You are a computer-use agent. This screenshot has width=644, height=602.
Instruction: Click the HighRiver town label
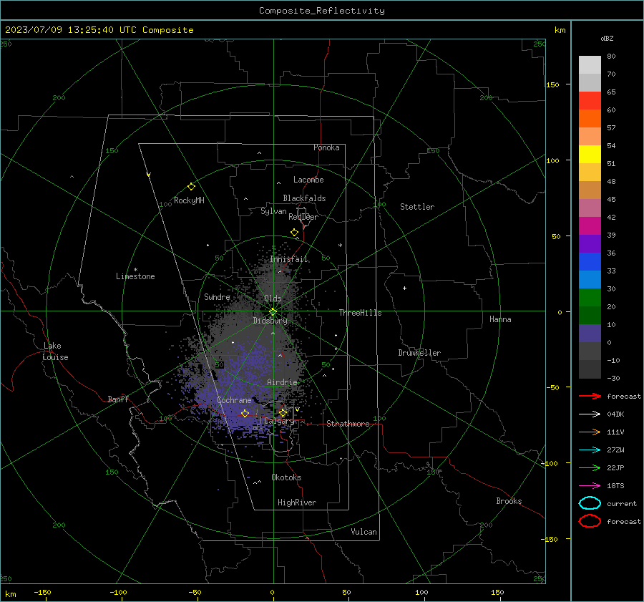point(297,503)
